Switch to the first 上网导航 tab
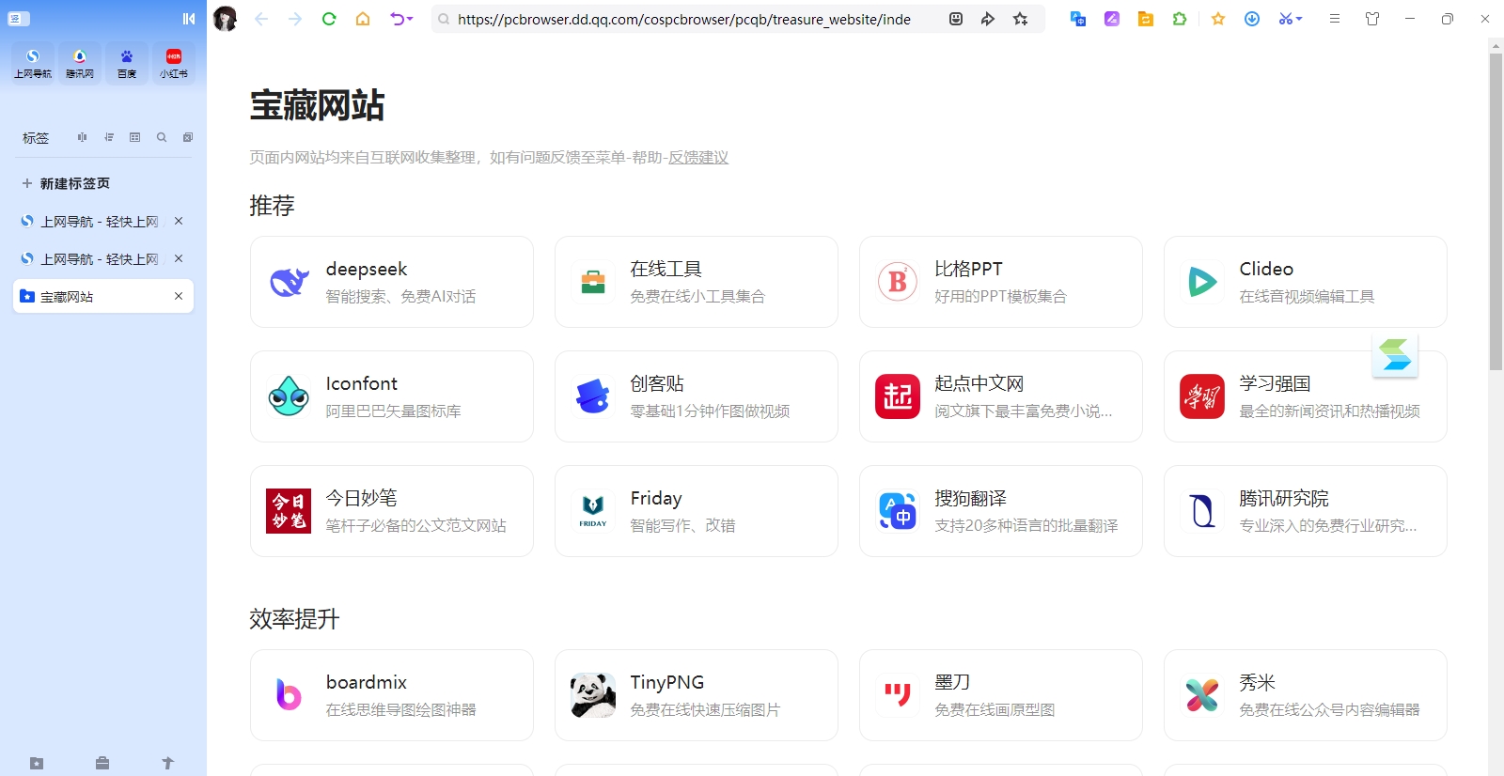1504x776 pixels. pyautogui.click(x=99, y=222)
